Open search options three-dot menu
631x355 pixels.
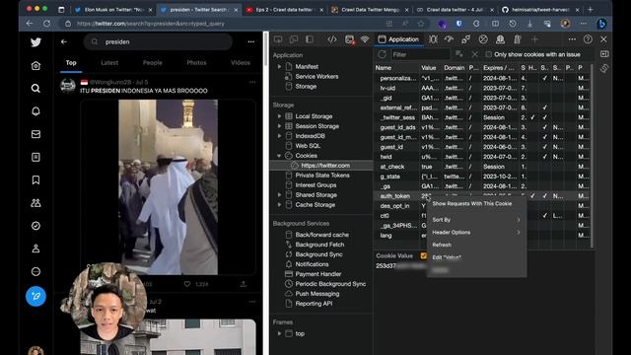click(x=251, y=41)
